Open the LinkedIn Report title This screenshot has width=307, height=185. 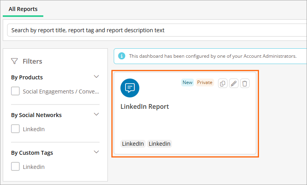pos(145,106)
